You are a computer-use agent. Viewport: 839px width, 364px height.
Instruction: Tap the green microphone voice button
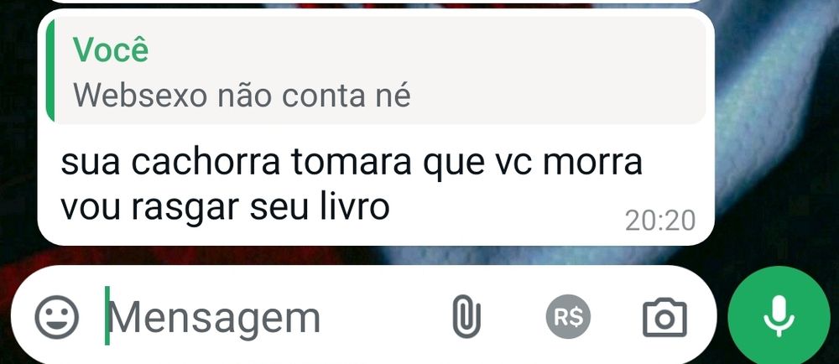pyautogui.click(x=779, y=316)
